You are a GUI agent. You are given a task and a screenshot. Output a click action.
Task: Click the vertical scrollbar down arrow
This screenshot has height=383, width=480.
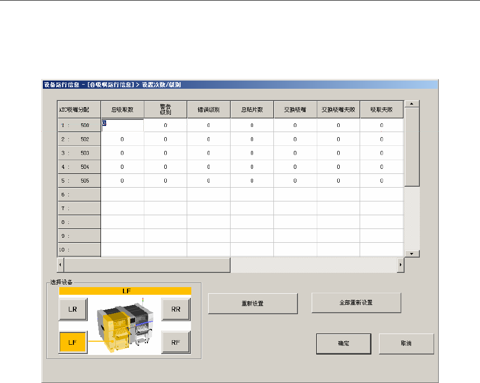click(412, 253)
